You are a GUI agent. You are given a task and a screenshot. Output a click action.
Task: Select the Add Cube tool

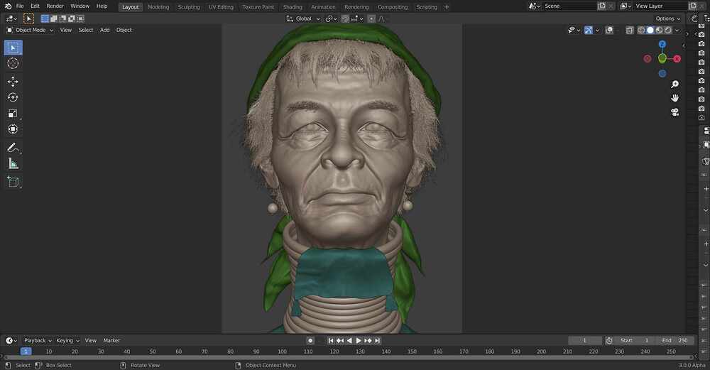[13, 182]
